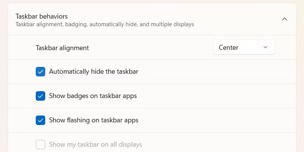The height and width of the screenshot is (152, 304).
Task: Click the up-arrow icon on the Taskbar behaviors header
Action: 284,19
